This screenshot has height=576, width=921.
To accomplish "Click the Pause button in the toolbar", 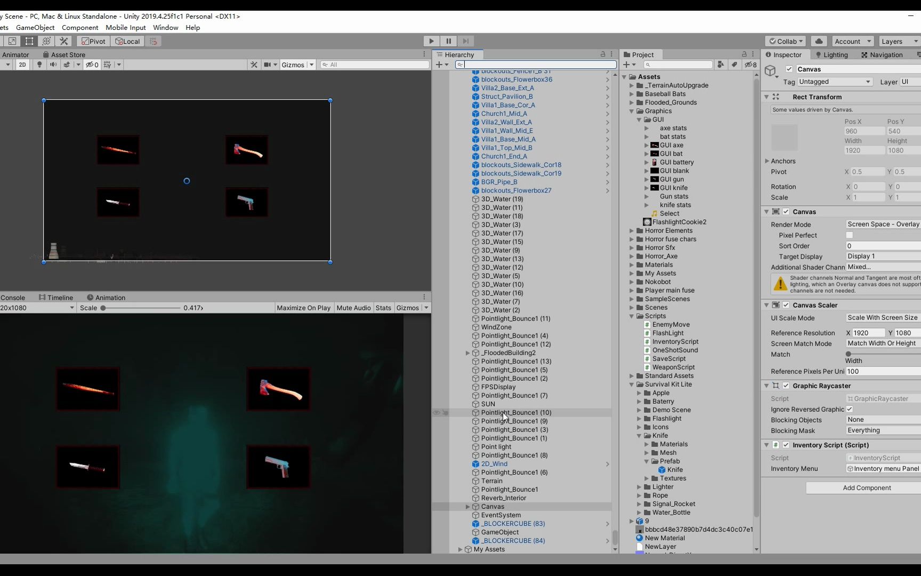I will point(448,41).
